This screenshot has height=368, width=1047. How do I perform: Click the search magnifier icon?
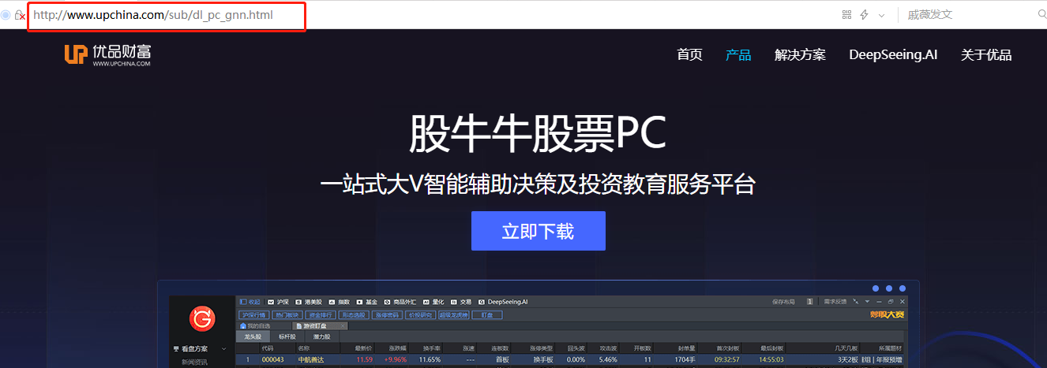pos(1041,14)
